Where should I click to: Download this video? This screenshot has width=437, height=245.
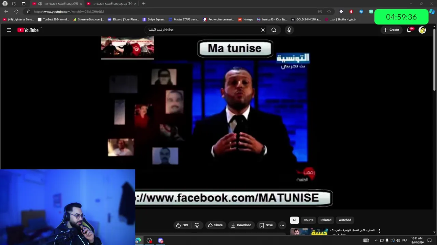[241, 225]
